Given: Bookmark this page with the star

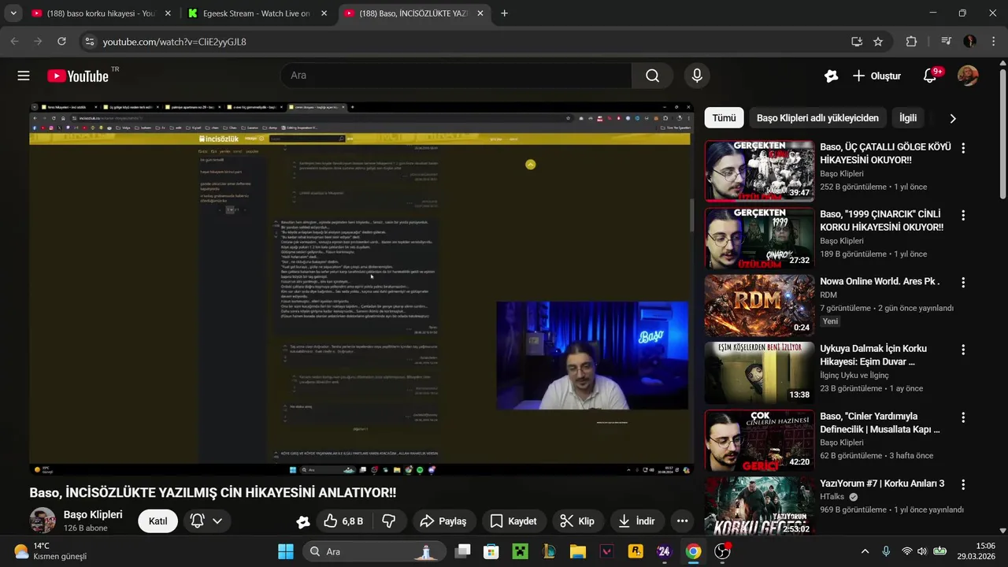Looking at the screenshot, I should point(878,42).
